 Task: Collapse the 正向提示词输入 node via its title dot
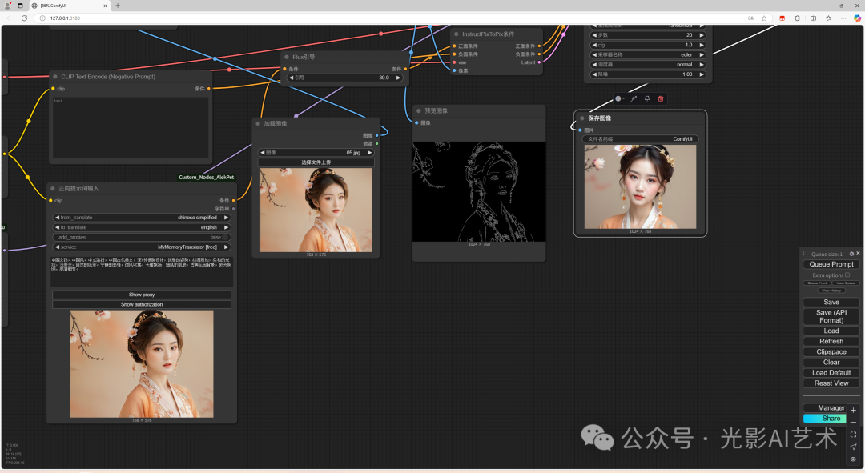pyautogui.click(x=53, y=189)
